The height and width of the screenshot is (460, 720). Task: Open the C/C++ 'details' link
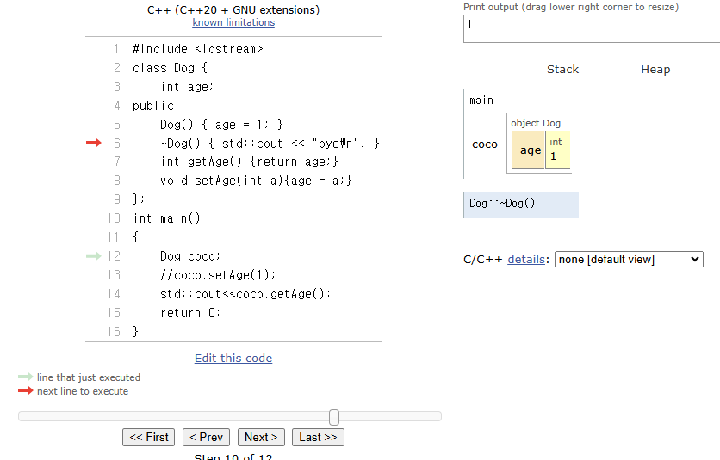(525, 259)
